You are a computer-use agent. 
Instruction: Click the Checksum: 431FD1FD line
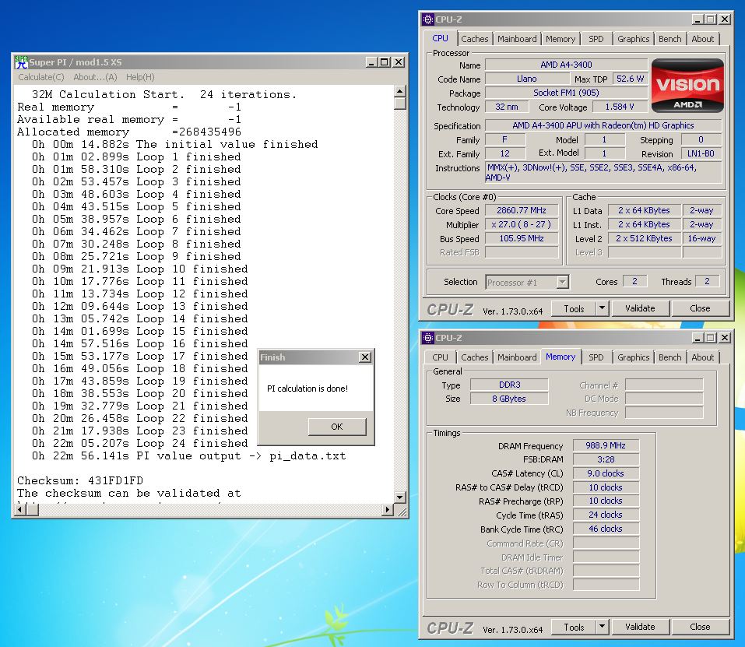coord(80,480)
